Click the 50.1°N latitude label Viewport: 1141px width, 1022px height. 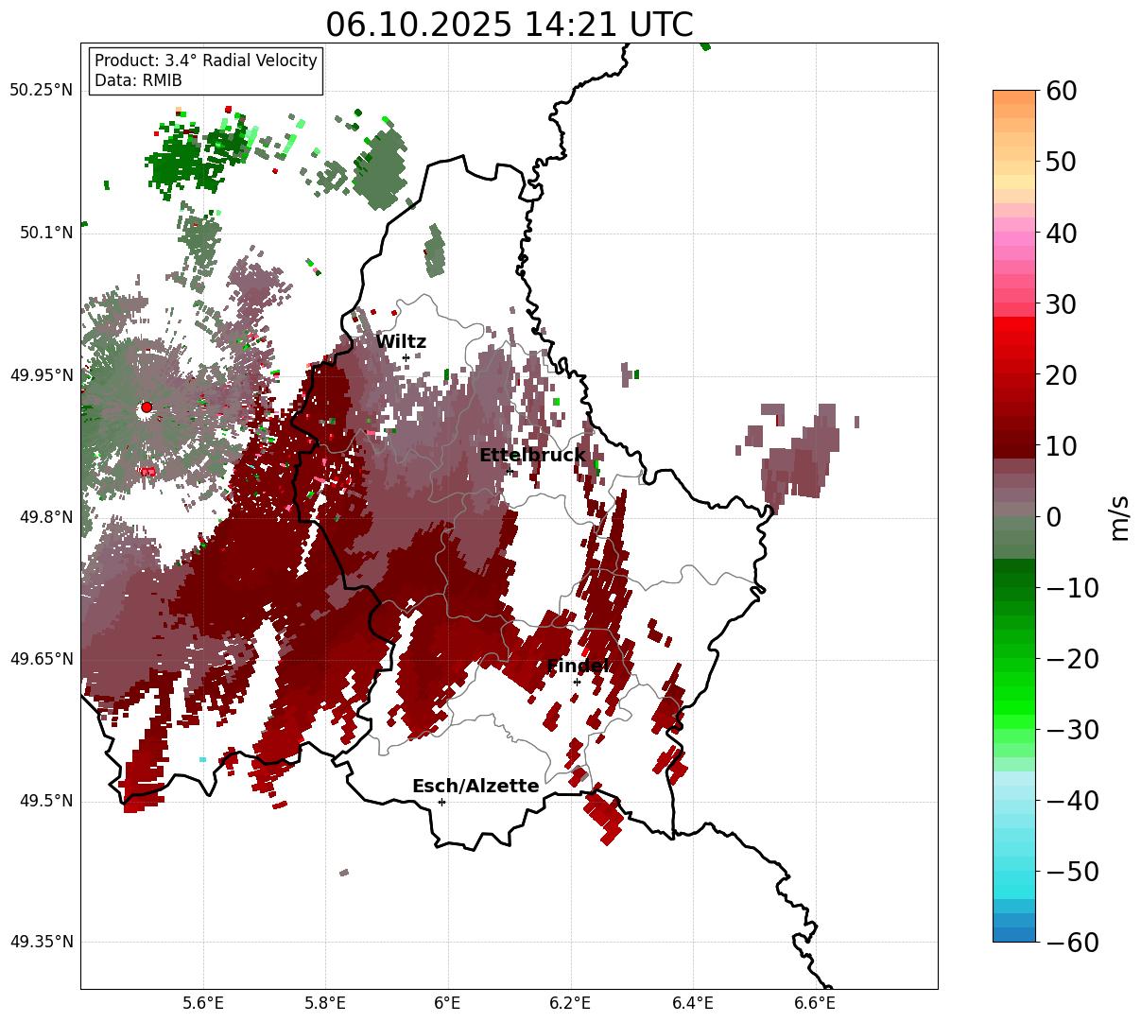click(45, 233)
